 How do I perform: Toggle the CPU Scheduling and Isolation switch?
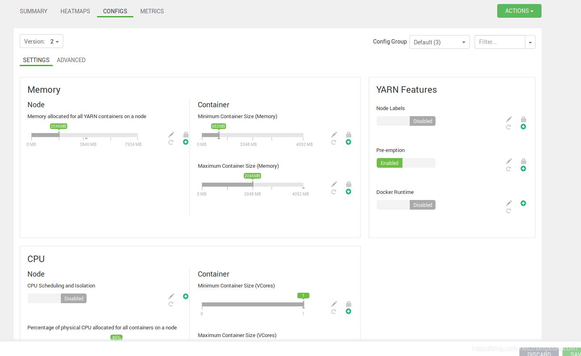[57, 298]
